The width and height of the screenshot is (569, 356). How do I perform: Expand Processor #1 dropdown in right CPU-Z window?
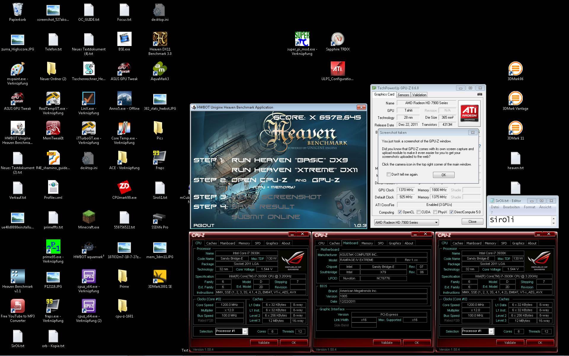(491, 331)
